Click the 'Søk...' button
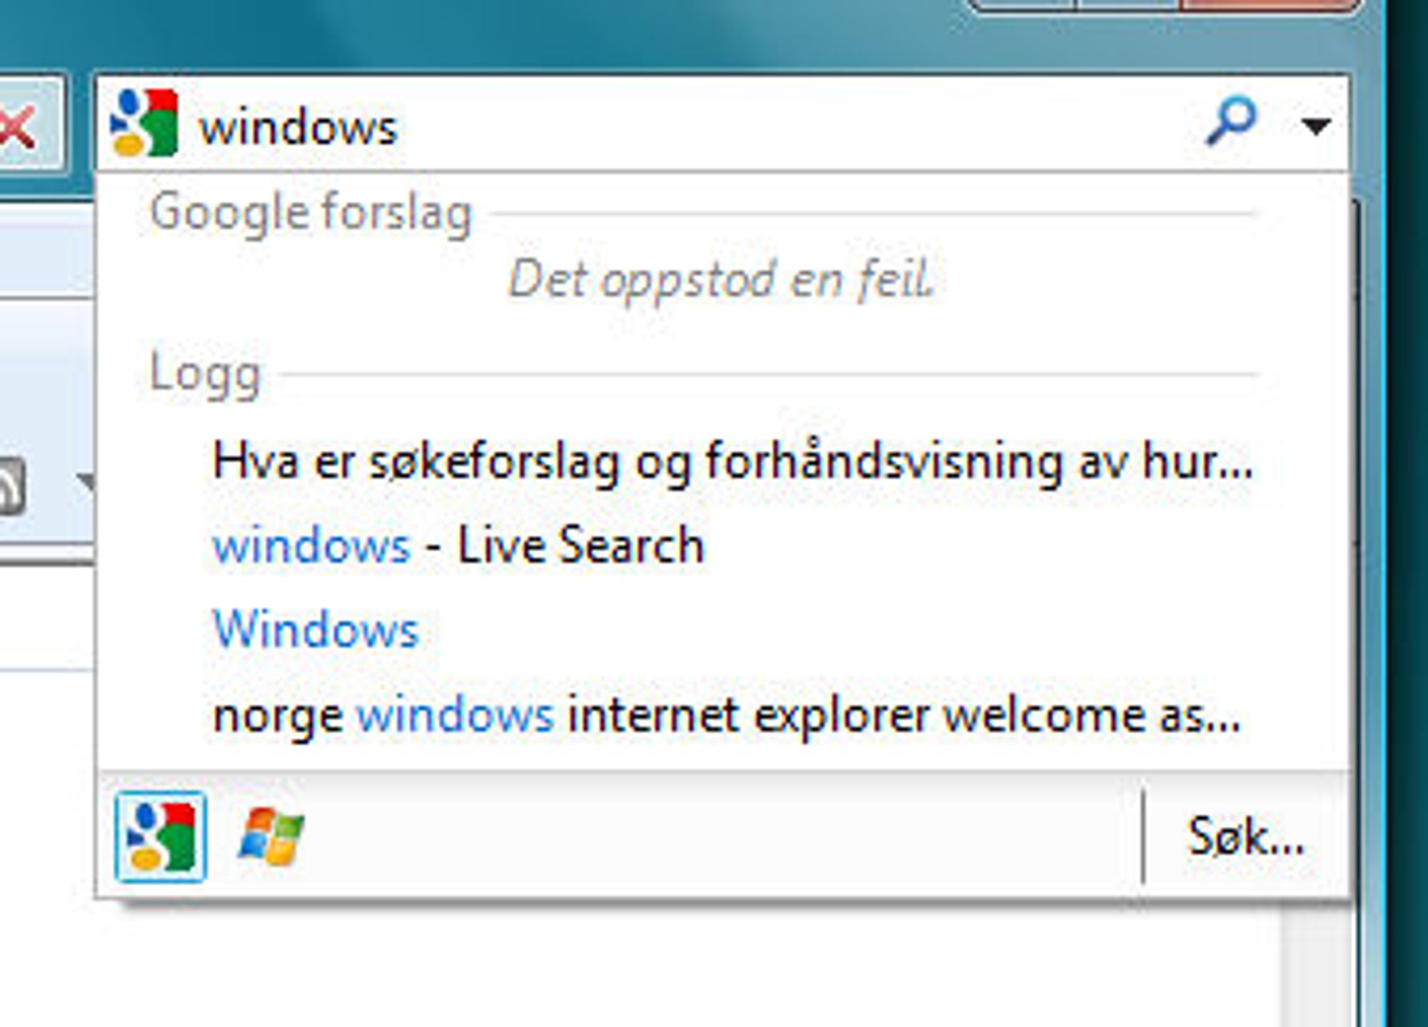The height and width of the screenshot is (1027, 1428). [1246, 836]
